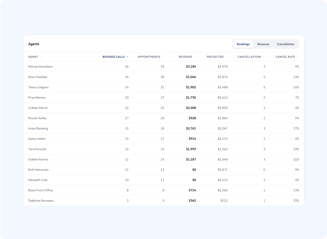The height and width of the screenshot is (239, 327).
Task: Click the Booked Calls column label
Action: tap(114, 57)
